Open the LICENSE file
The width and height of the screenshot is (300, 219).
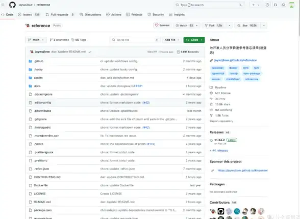40,193
